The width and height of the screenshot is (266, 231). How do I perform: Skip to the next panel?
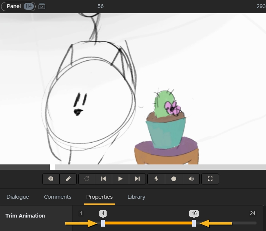tap(137, 179)
